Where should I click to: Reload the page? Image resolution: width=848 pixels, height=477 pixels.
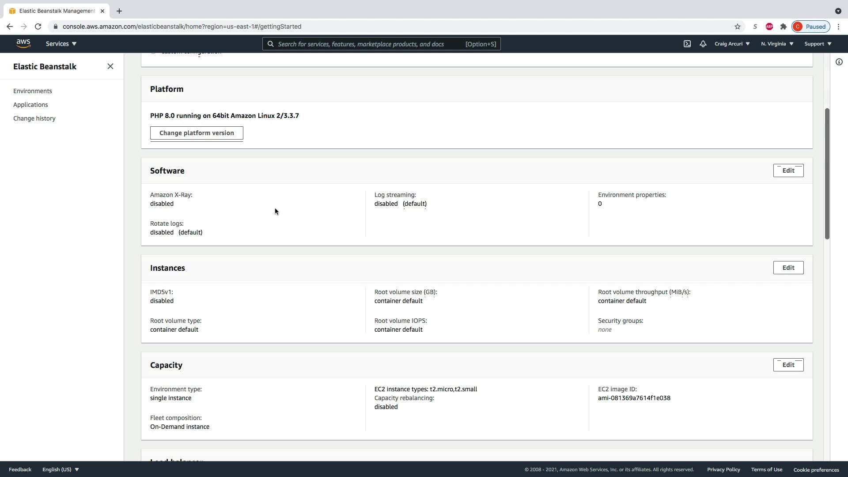pyautogui.click(x=38, y=26)
